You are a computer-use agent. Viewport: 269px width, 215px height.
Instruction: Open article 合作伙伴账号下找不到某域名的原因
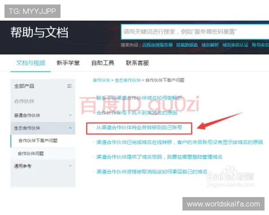[137, 112]
